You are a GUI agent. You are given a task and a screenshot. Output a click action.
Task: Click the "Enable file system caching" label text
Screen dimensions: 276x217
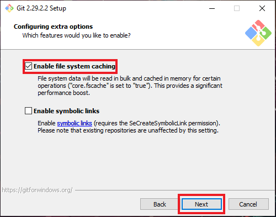click(75, 66)
